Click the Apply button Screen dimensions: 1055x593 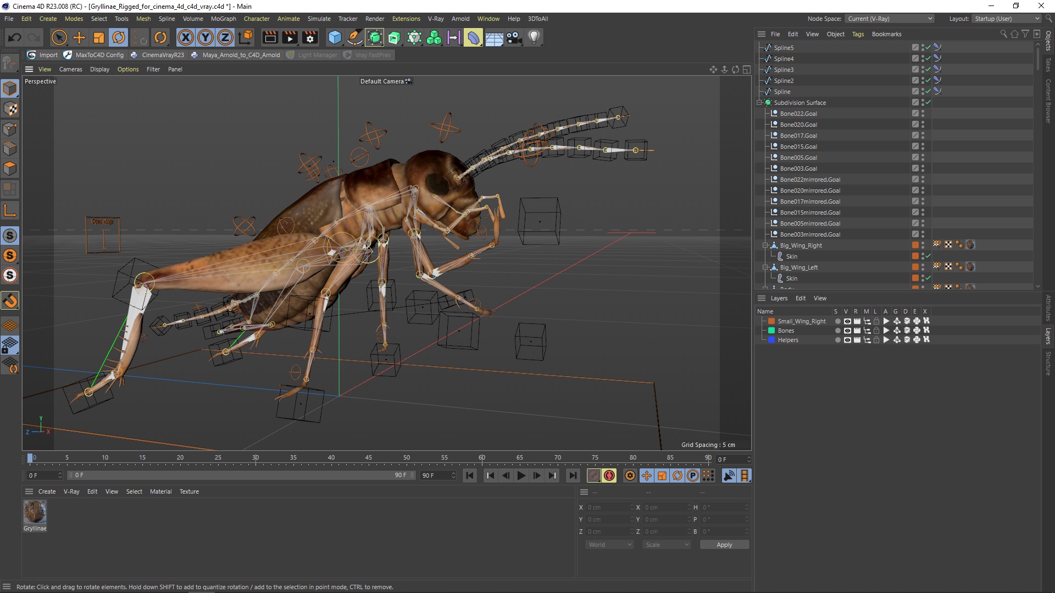(724, 545)
